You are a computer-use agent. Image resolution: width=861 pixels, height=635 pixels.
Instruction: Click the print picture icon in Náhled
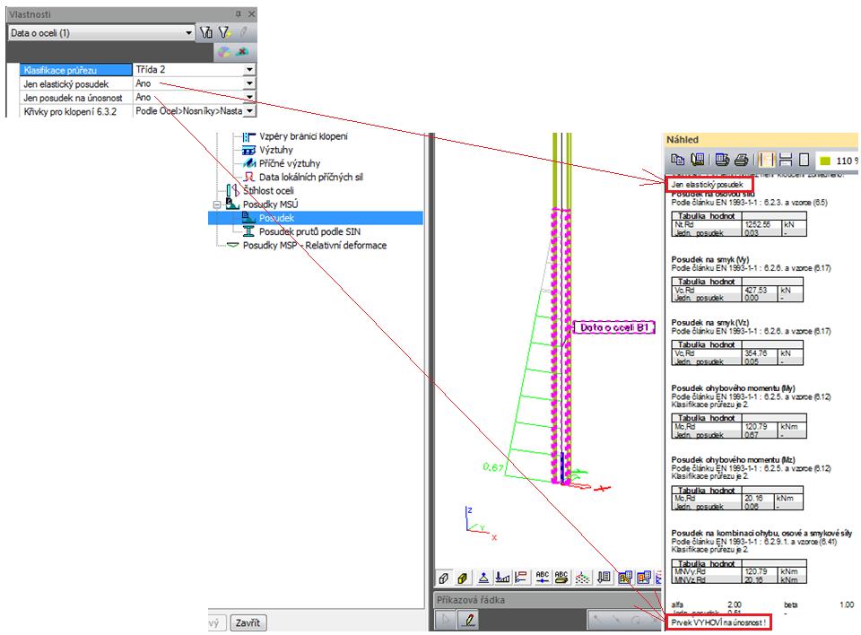(721, 160)
